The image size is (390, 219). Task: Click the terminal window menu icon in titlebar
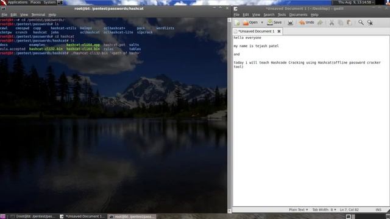(3, 9)
